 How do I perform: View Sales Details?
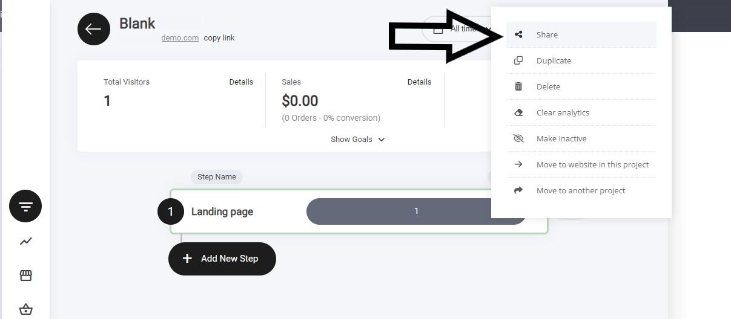pos(419,82)
